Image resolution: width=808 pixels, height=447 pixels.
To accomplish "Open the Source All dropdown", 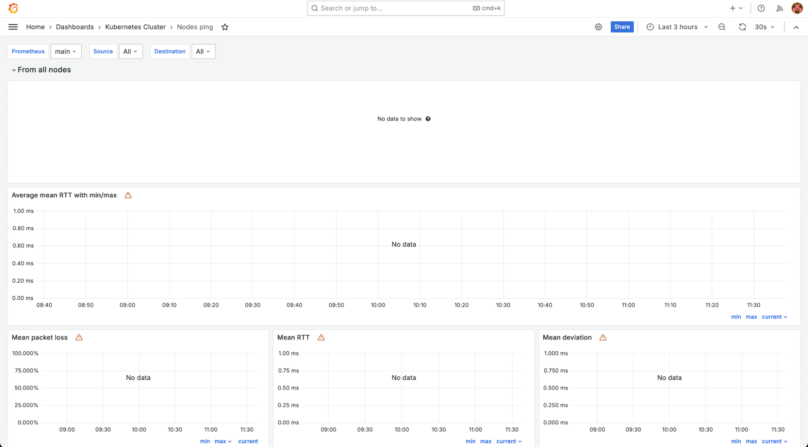I will coord(131,51).
